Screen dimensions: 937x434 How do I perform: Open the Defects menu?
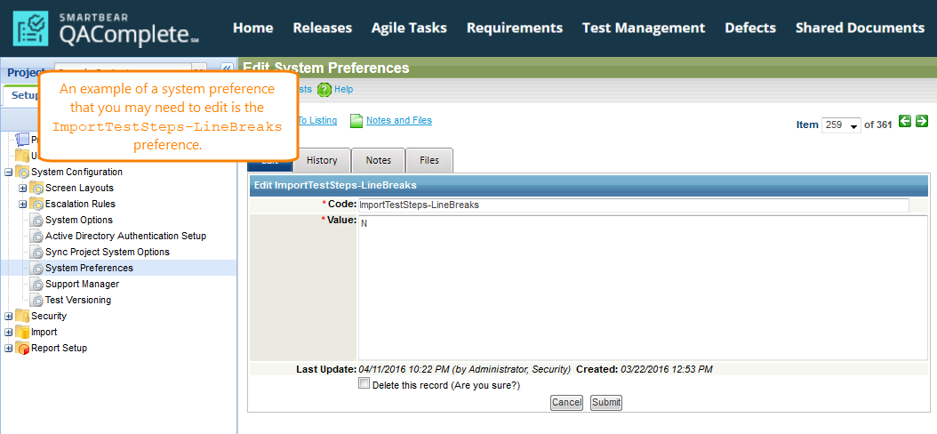[x=750, y=28]
